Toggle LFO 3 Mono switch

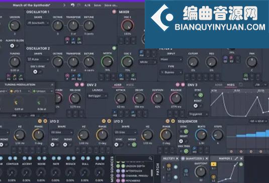pos(132,145)
